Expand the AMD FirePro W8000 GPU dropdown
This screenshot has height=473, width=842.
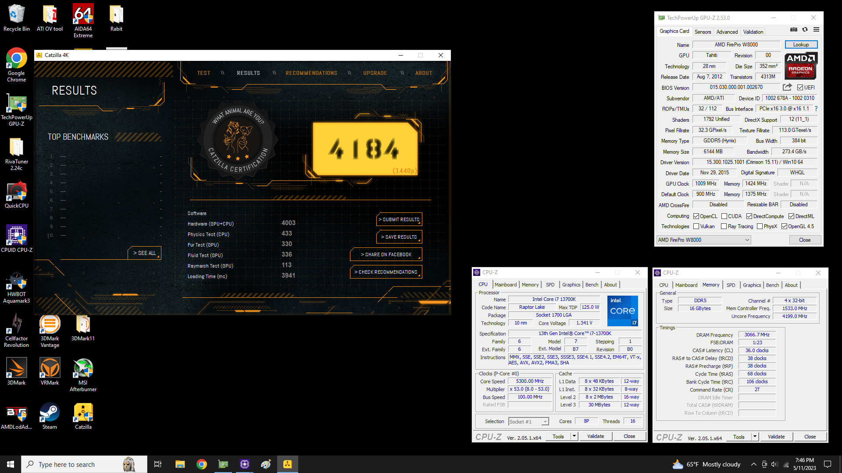(x=703, y=240)
